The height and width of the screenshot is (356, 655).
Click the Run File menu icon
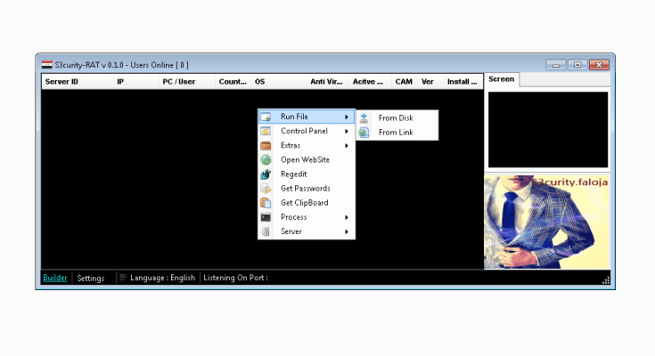[266, 117]
